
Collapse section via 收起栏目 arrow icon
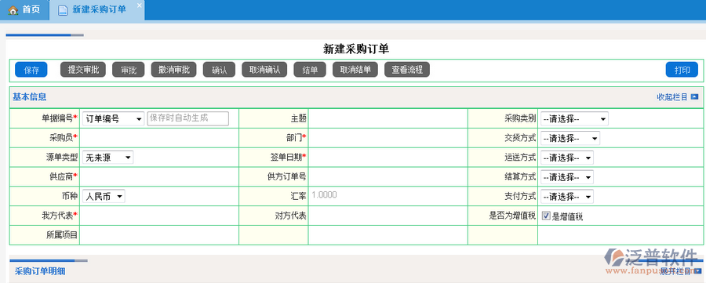pyautogui.click(x=695, y=96)
